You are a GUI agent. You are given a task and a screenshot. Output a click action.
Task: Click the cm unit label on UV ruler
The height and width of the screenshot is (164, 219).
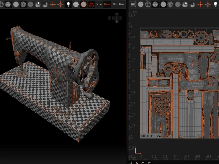click(135, 12)
